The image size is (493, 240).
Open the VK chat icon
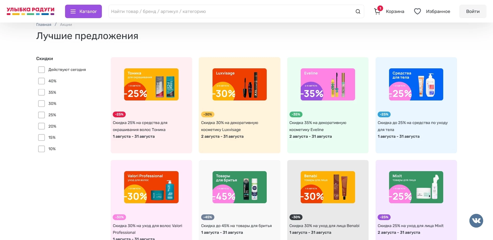point(476,221)
